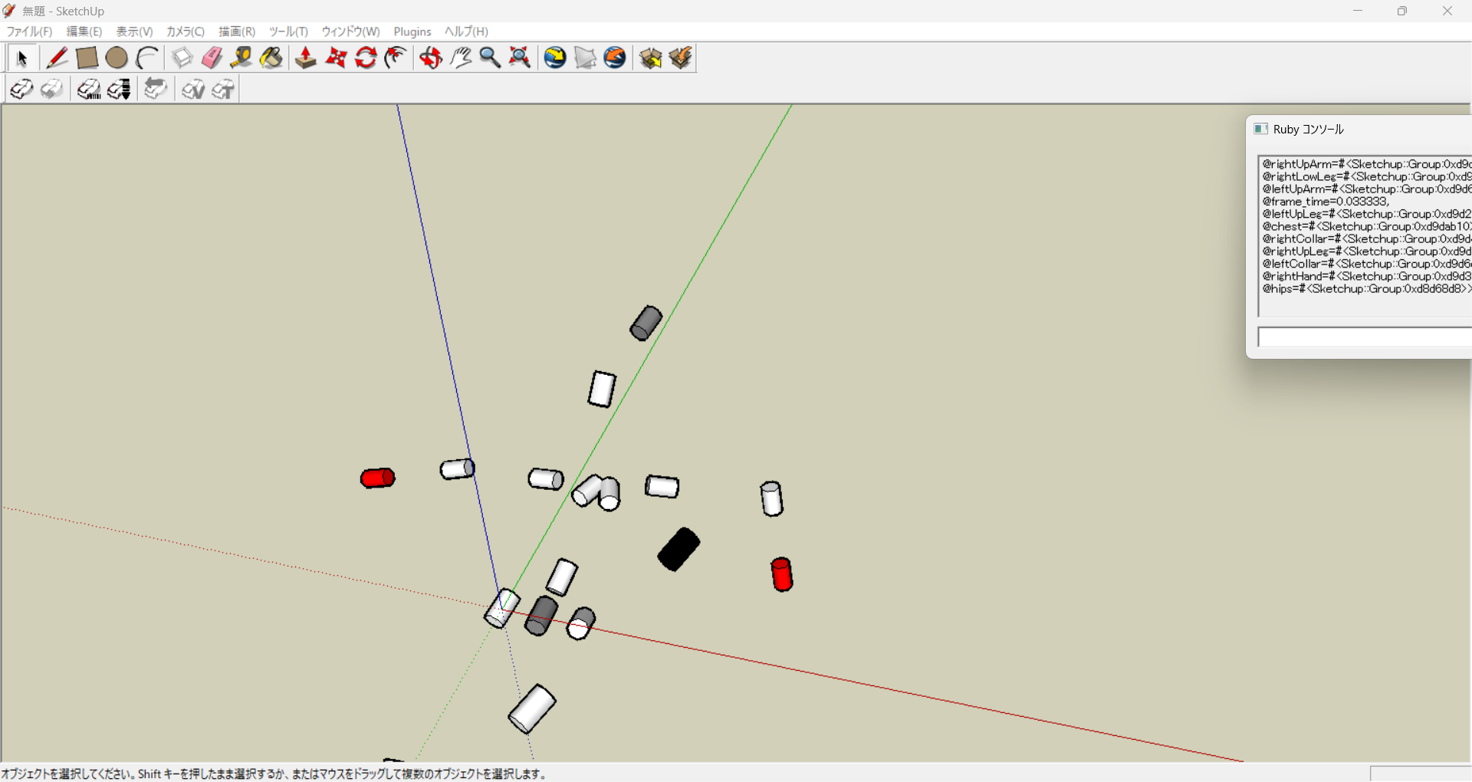Image resolution: width=1472 pixels, height=782 pixels.
Task: Click the @rightUpLeg console output line
Action: [1367, 251]
